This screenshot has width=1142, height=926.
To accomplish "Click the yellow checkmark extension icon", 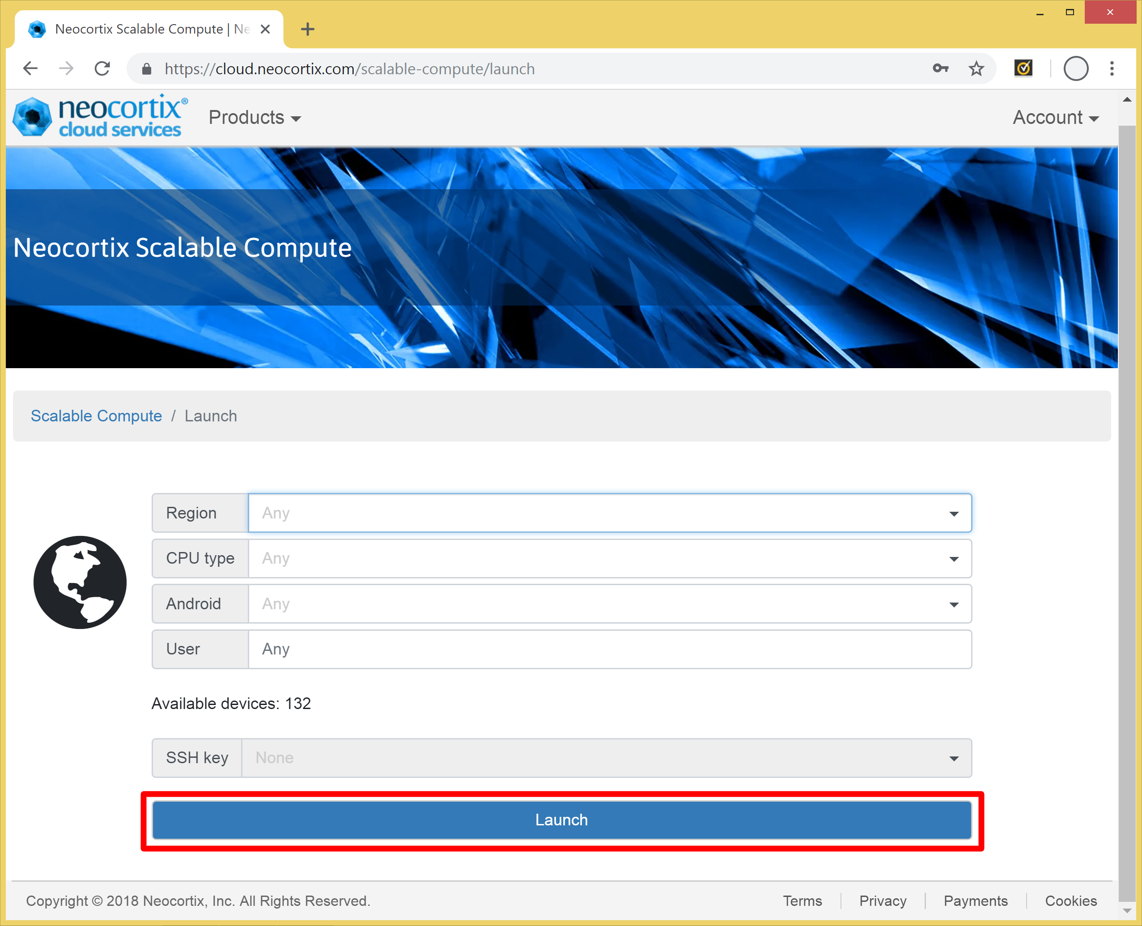I will point(1023,68).
